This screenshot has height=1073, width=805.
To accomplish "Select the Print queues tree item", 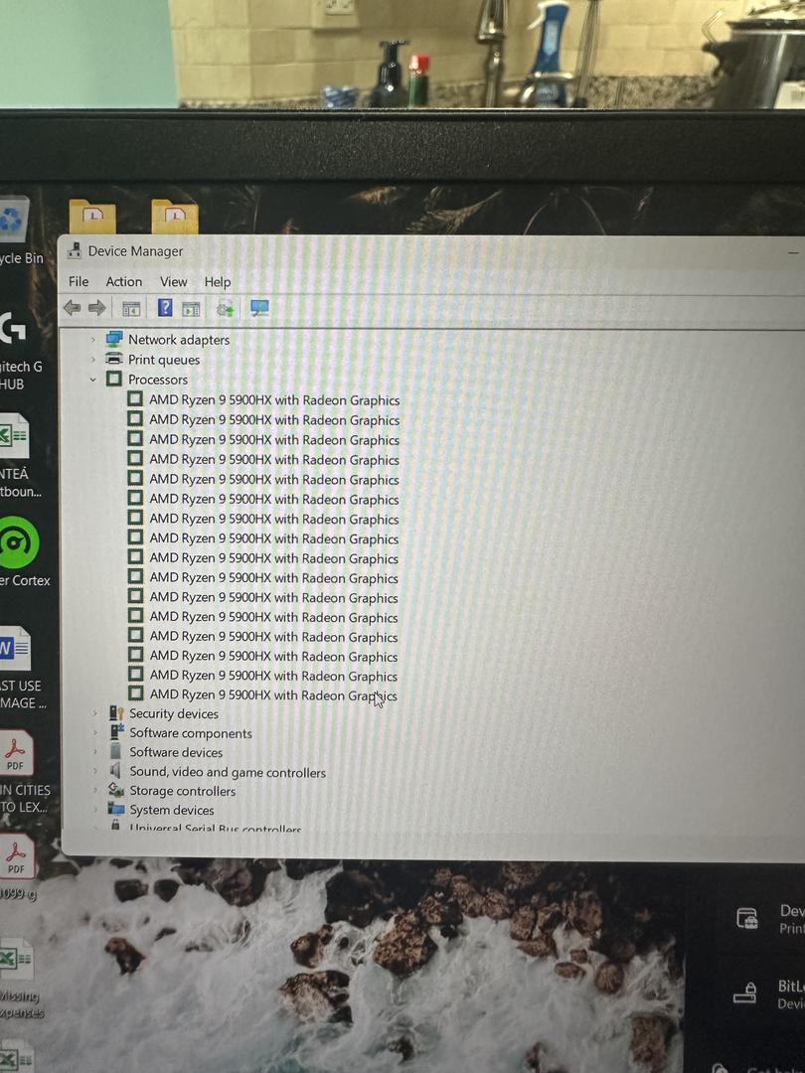I will pos(163,360).
